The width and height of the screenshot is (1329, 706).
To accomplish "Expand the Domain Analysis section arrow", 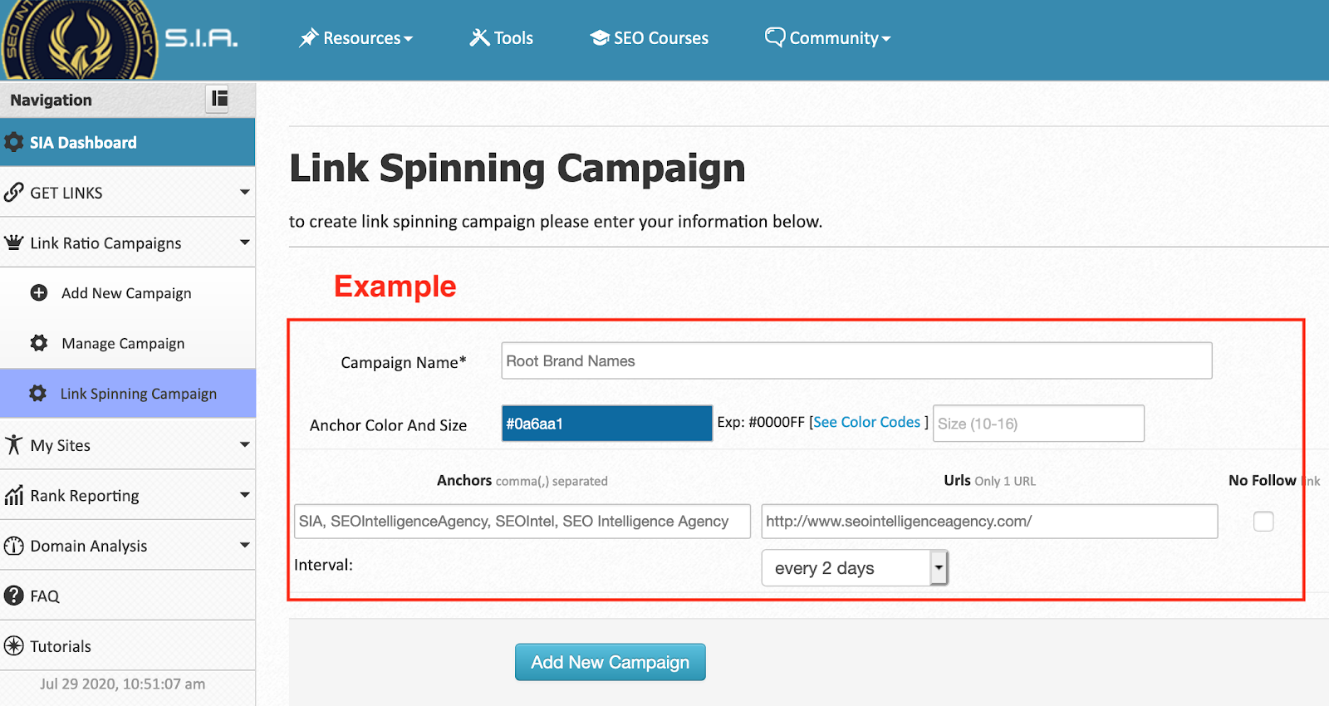I will click(245, 546).
